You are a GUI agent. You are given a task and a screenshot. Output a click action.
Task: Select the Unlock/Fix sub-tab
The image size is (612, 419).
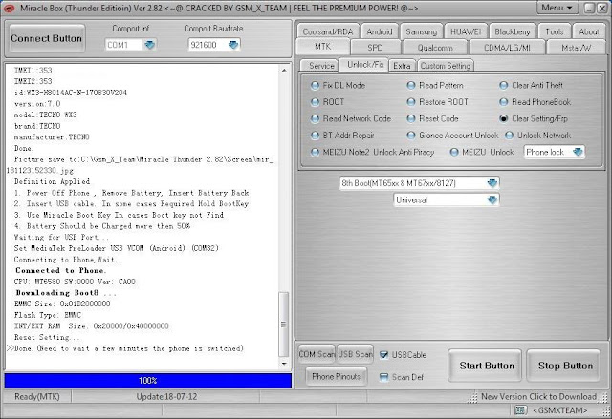pyautogui.click(x=364, y=65)
